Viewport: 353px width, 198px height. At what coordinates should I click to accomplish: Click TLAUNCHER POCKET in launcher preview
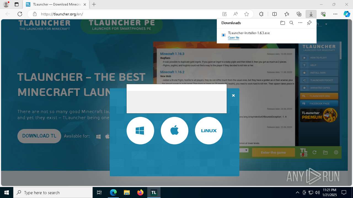pos(319,80)
